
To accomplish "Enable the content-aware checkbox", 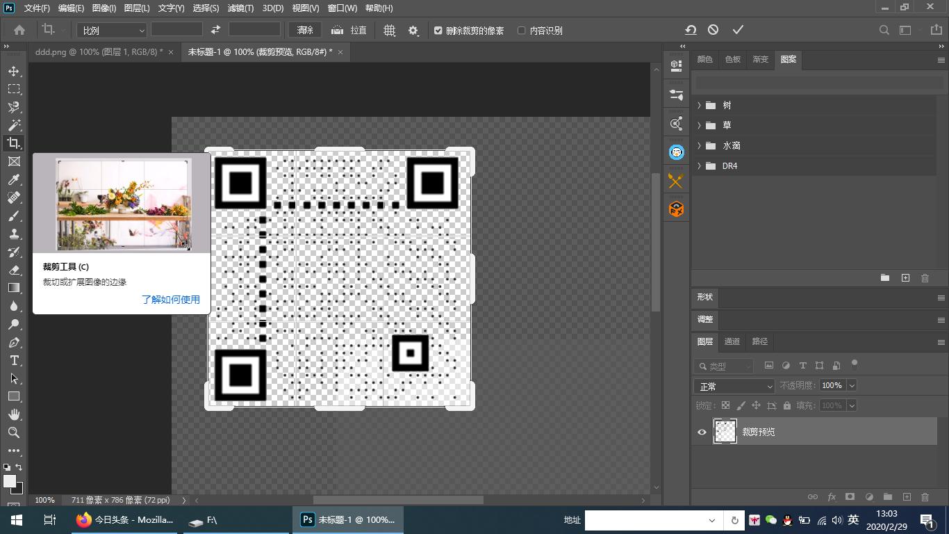I will coord(522,31).
